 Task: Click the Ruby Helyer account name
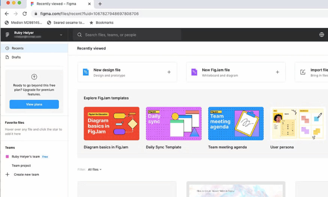[x=24, y=33]
